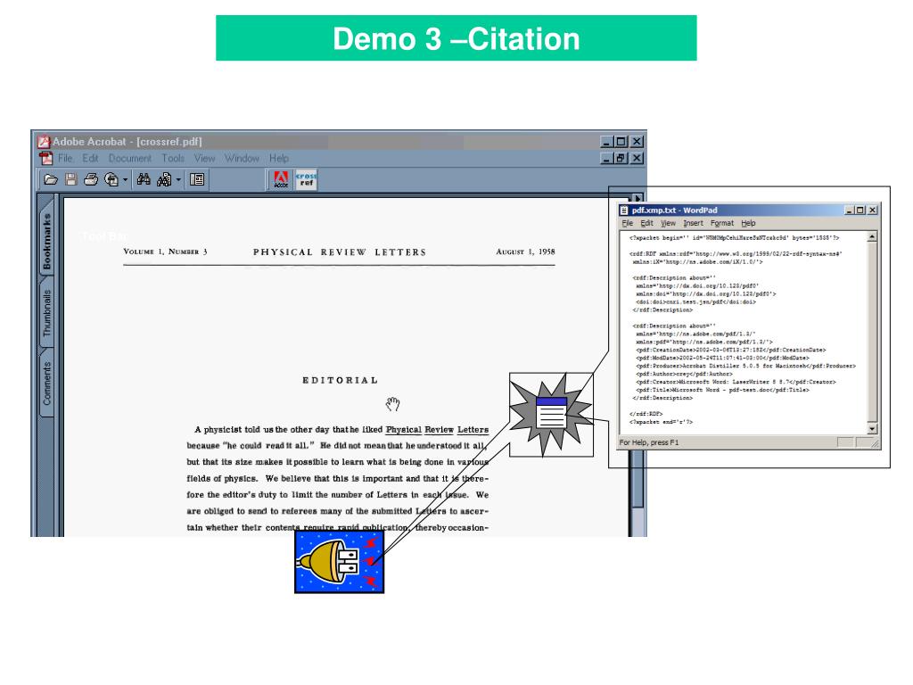Click the Find binoculars icon

point(144,179)
